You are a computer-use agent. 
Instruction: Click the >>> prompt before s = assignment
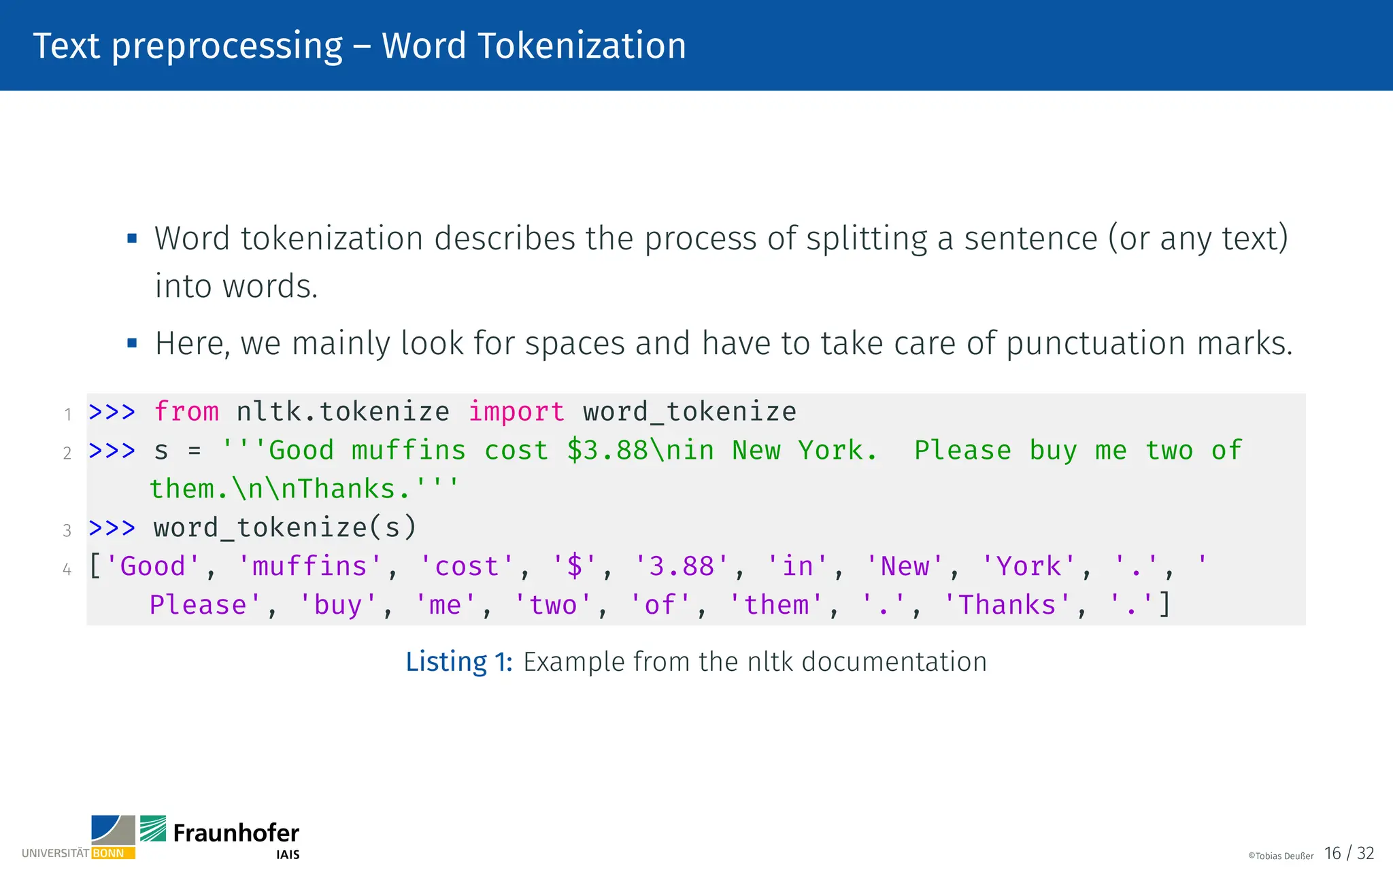112,451
